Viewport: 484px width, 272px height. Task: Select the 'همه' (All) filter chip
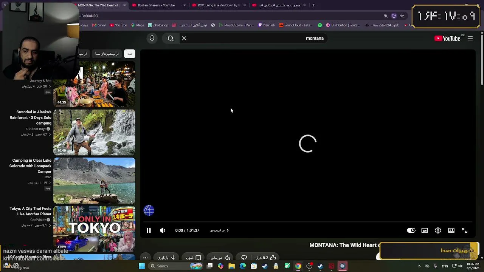[130, 54]
